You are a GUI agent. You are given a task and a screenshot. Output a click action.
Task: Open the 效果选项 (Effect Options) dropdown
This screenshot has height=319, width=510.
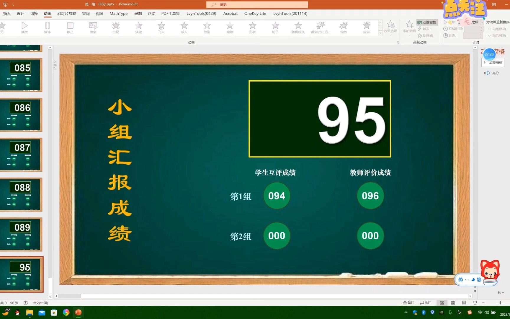pos(391,28)
